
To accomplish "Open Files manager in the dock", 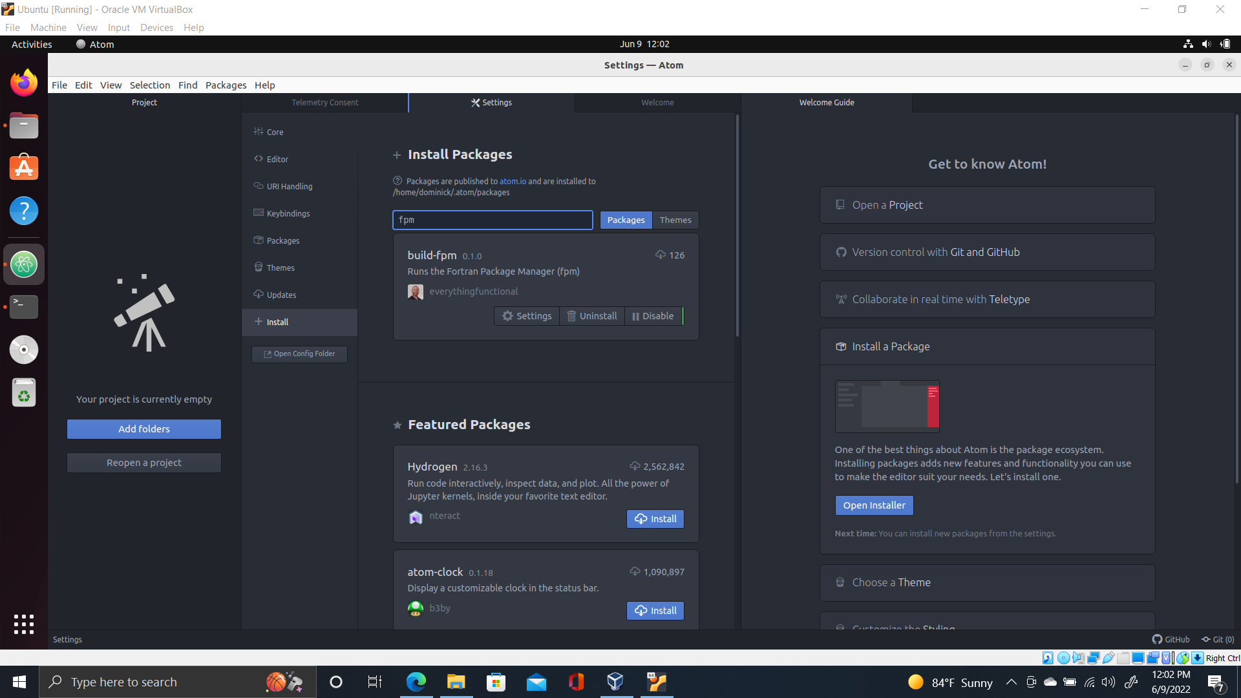I will (x=24, y=125).
